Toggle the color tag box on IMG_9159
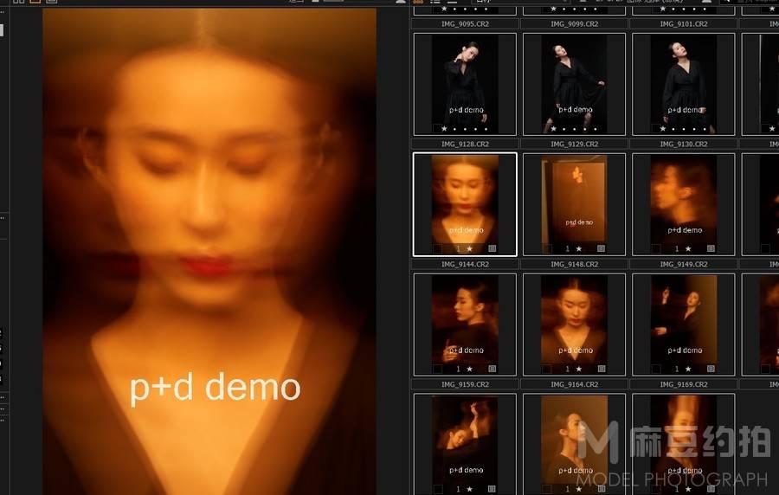Viewport: 779px width, 495px height. 437,369
